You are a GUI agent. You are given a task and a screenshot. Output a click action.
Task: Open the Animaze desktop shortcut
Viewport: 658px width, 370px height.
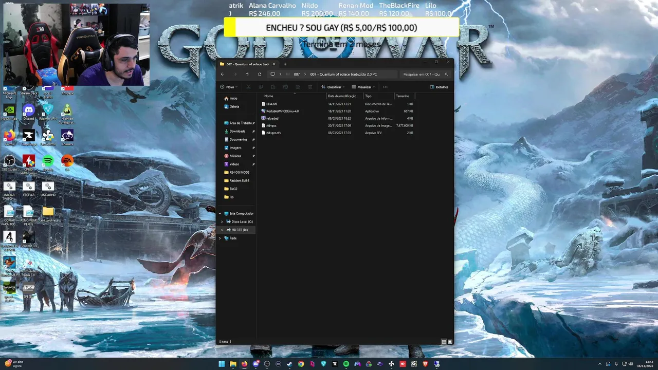coord(67,137)
